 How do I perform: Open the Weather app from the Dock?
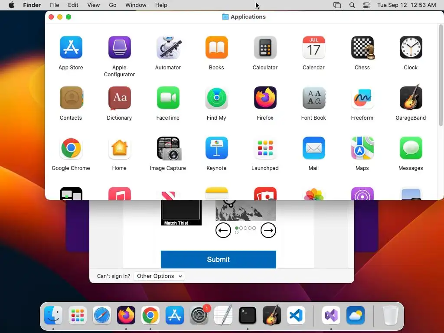pos(356,315)
